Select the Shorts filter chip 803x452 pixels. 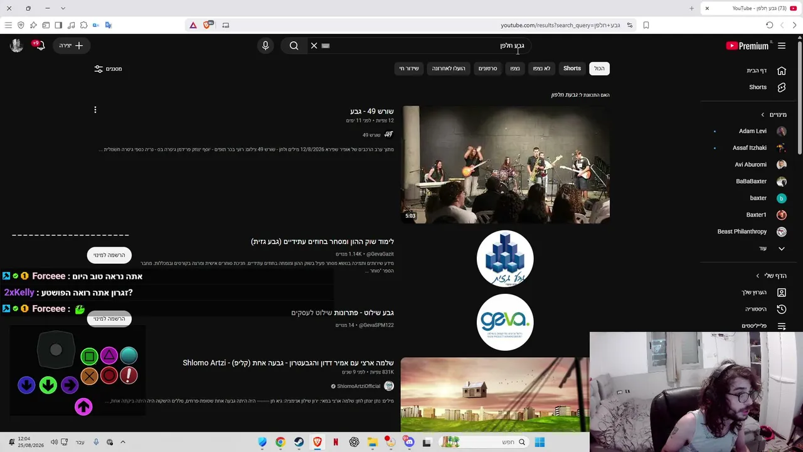tap(572, 68)
